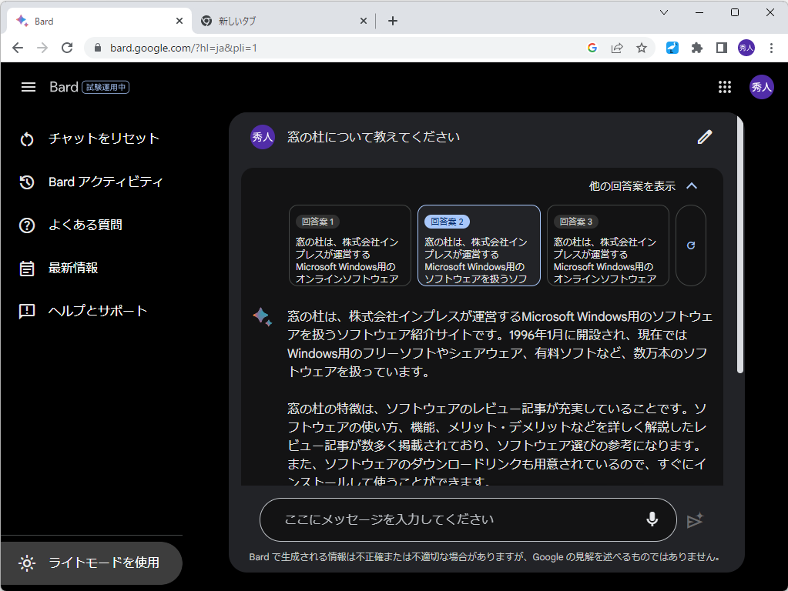Open the hamburger menu next to Bard
This screenshot has height=591, width=788.
point(28,87)
